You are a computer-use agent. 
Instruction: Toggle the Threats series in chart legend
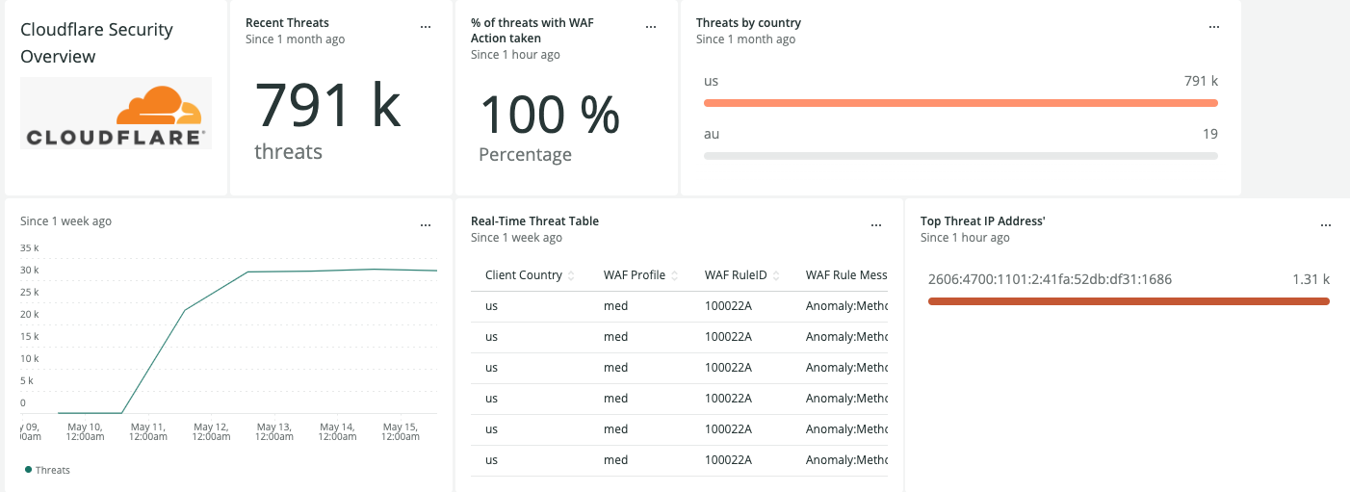tap(46, 470)
